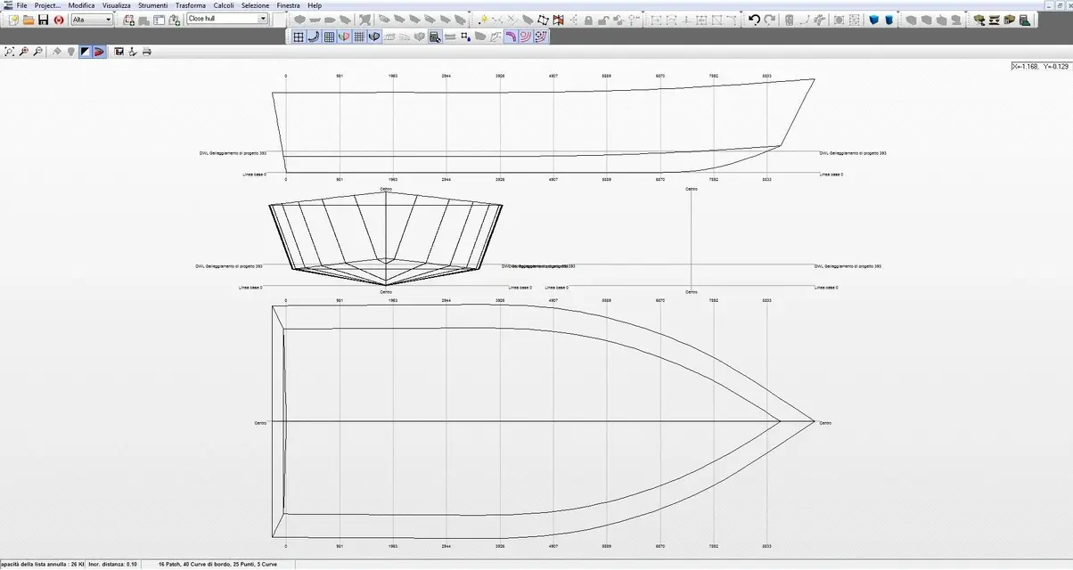This screenshot has height=570, width=1073.
Task: Toggle both sides hull display
Action: tap(344, 37)
